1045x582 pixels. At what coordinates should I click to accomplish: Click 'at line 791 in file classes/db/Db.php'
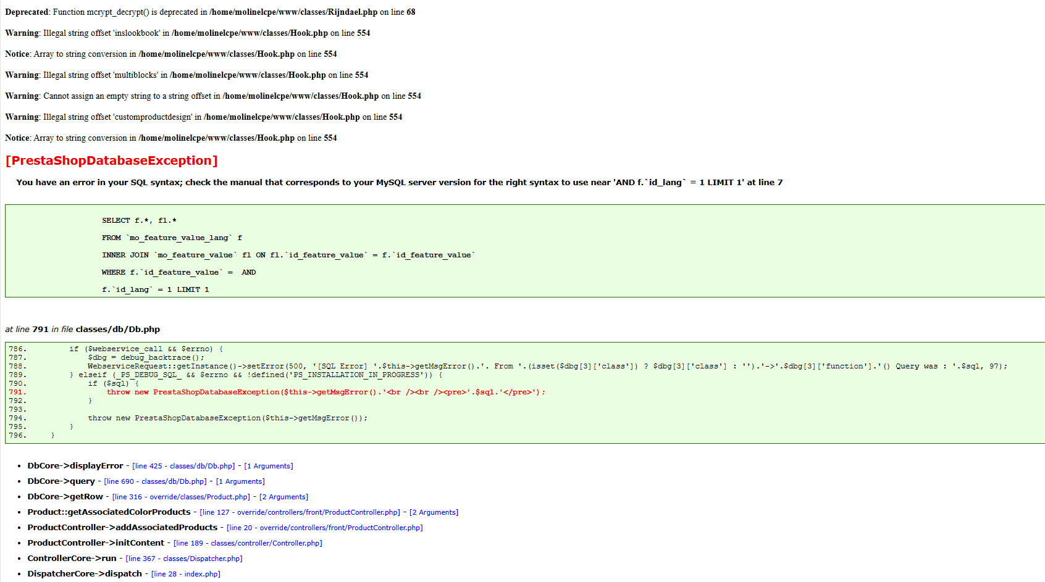82,329
